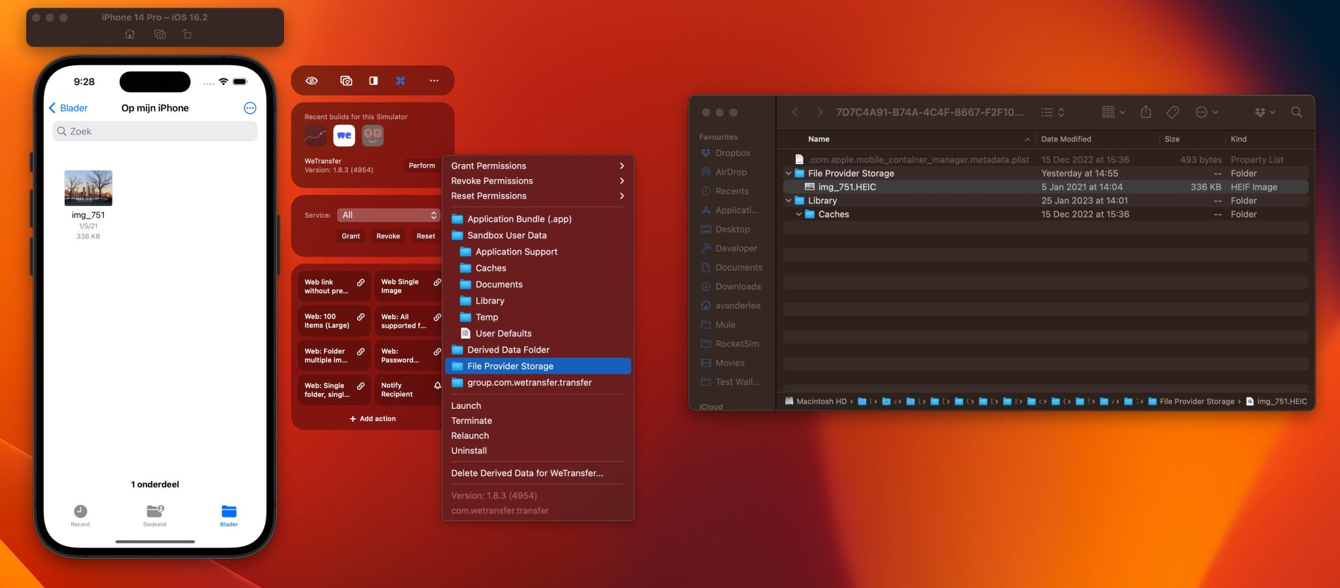This screenshot has height=588, width=1340.
Task: Collapse the File Provider Storage folder in Finder list
Action: [x=788, y=173]
